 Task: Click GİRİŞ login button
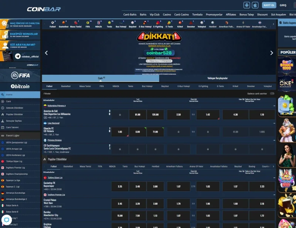(x=283, y=5)
